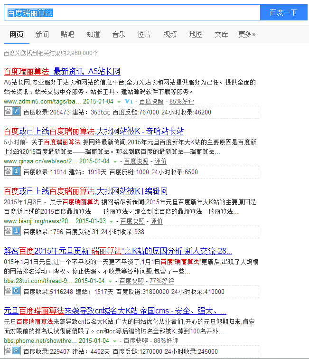
Task: Open 百度快照 for the bbs.28tui.com result
Action: [131, 281]
